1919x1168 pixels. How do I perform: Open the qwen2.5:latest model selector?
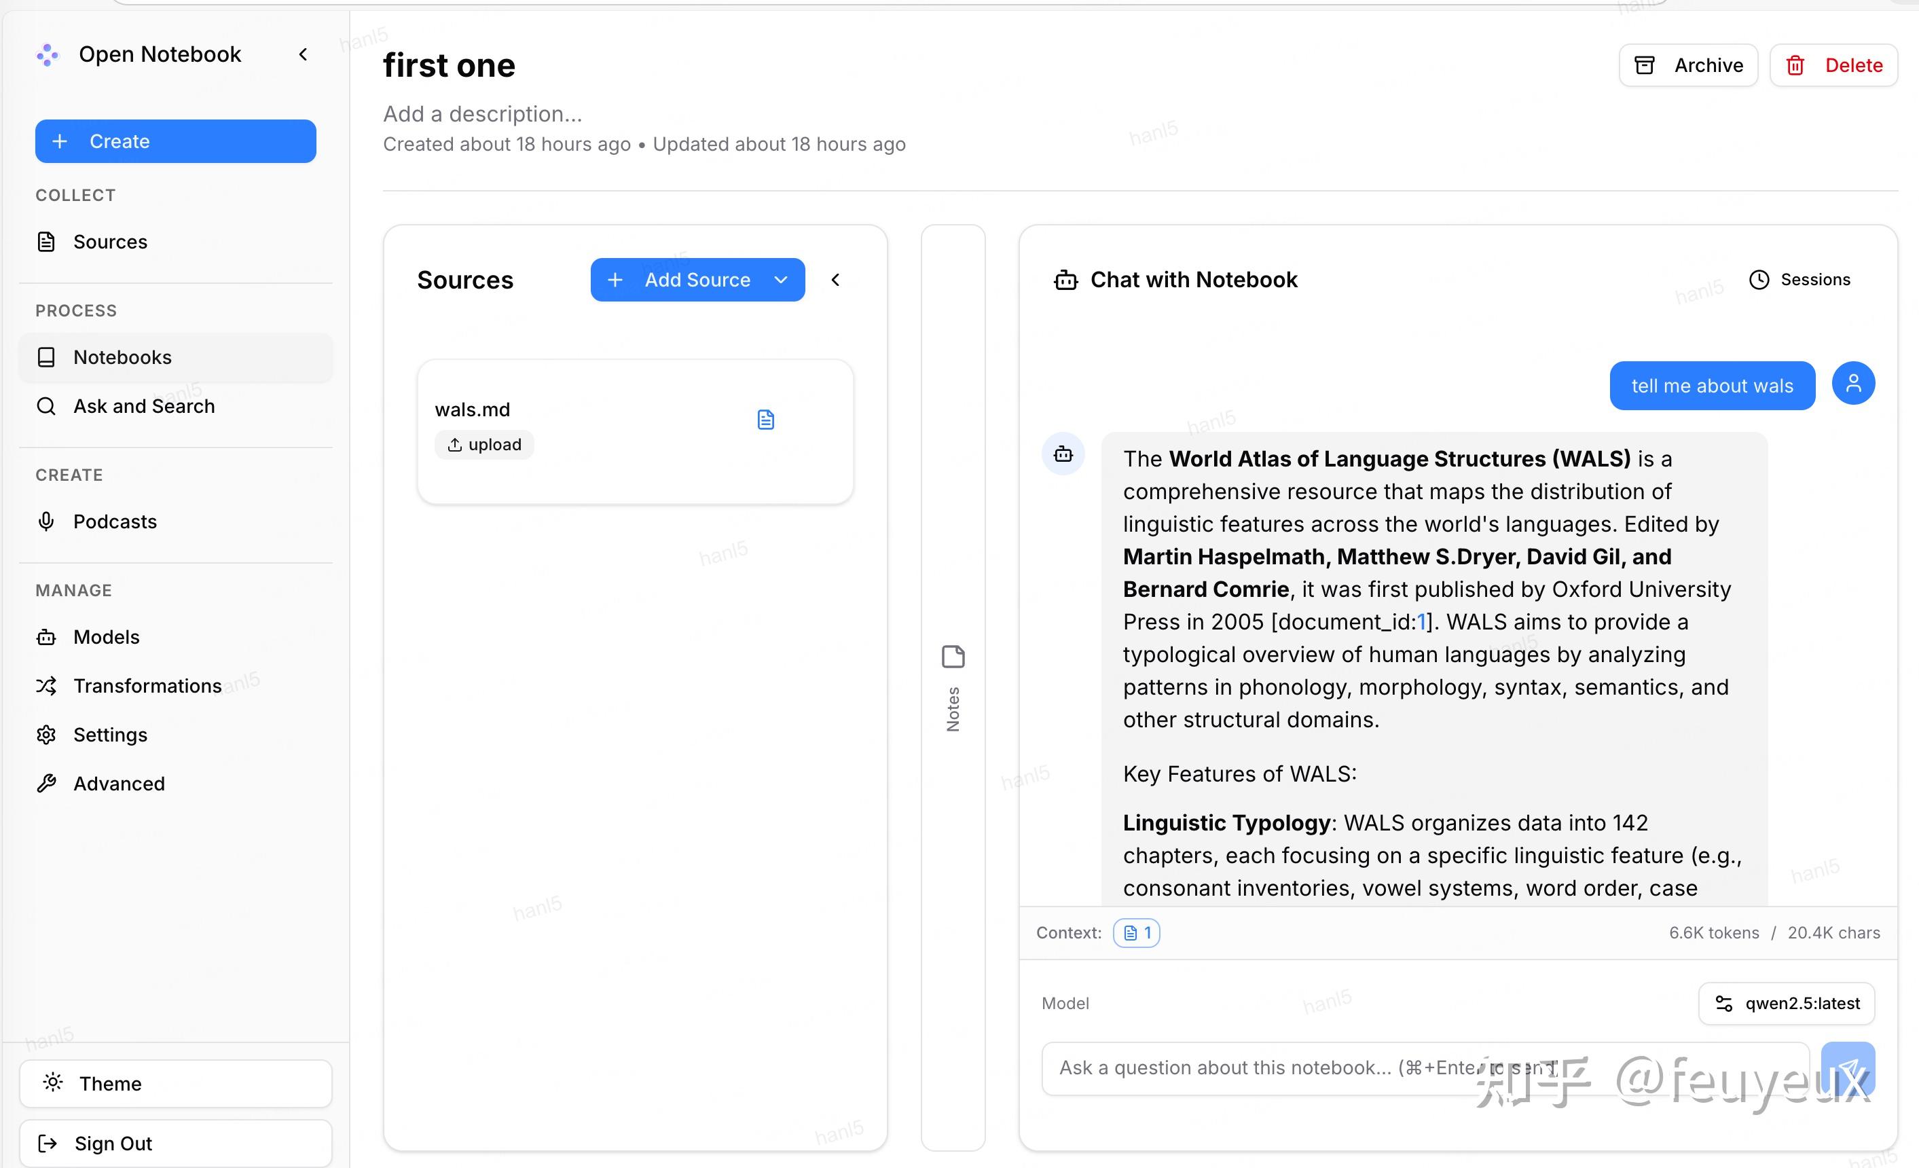point(1787,1003)
